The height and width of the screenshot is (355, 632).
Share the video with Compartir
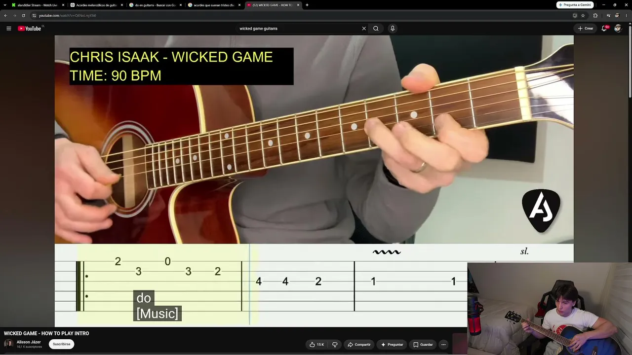[x=359, y=345]
